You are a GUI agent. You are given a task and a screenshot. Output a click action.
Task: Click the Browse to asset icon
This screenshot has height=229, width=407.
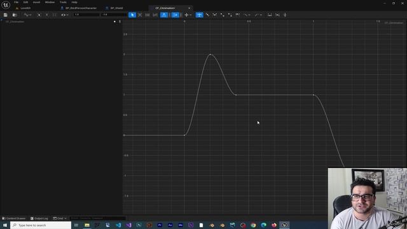[15, 15]
